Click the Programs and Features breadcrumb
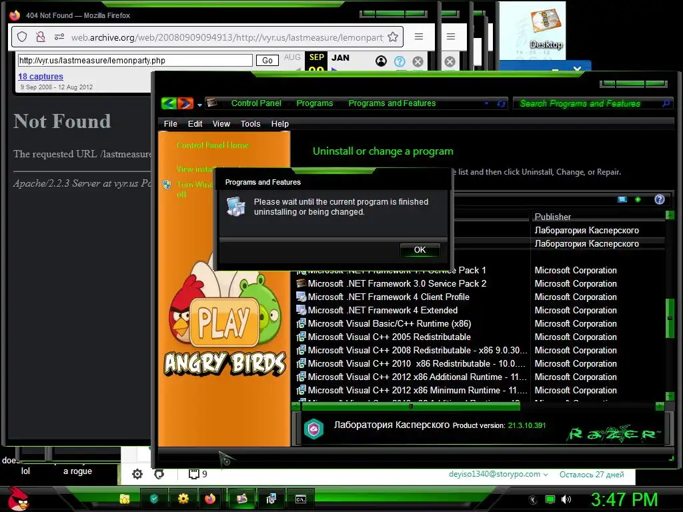Screen dimensions: 683x512 (x=392, y=103)
